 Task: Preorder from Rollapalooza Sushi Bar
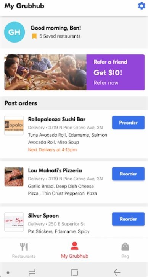click(x=128, y=123)
